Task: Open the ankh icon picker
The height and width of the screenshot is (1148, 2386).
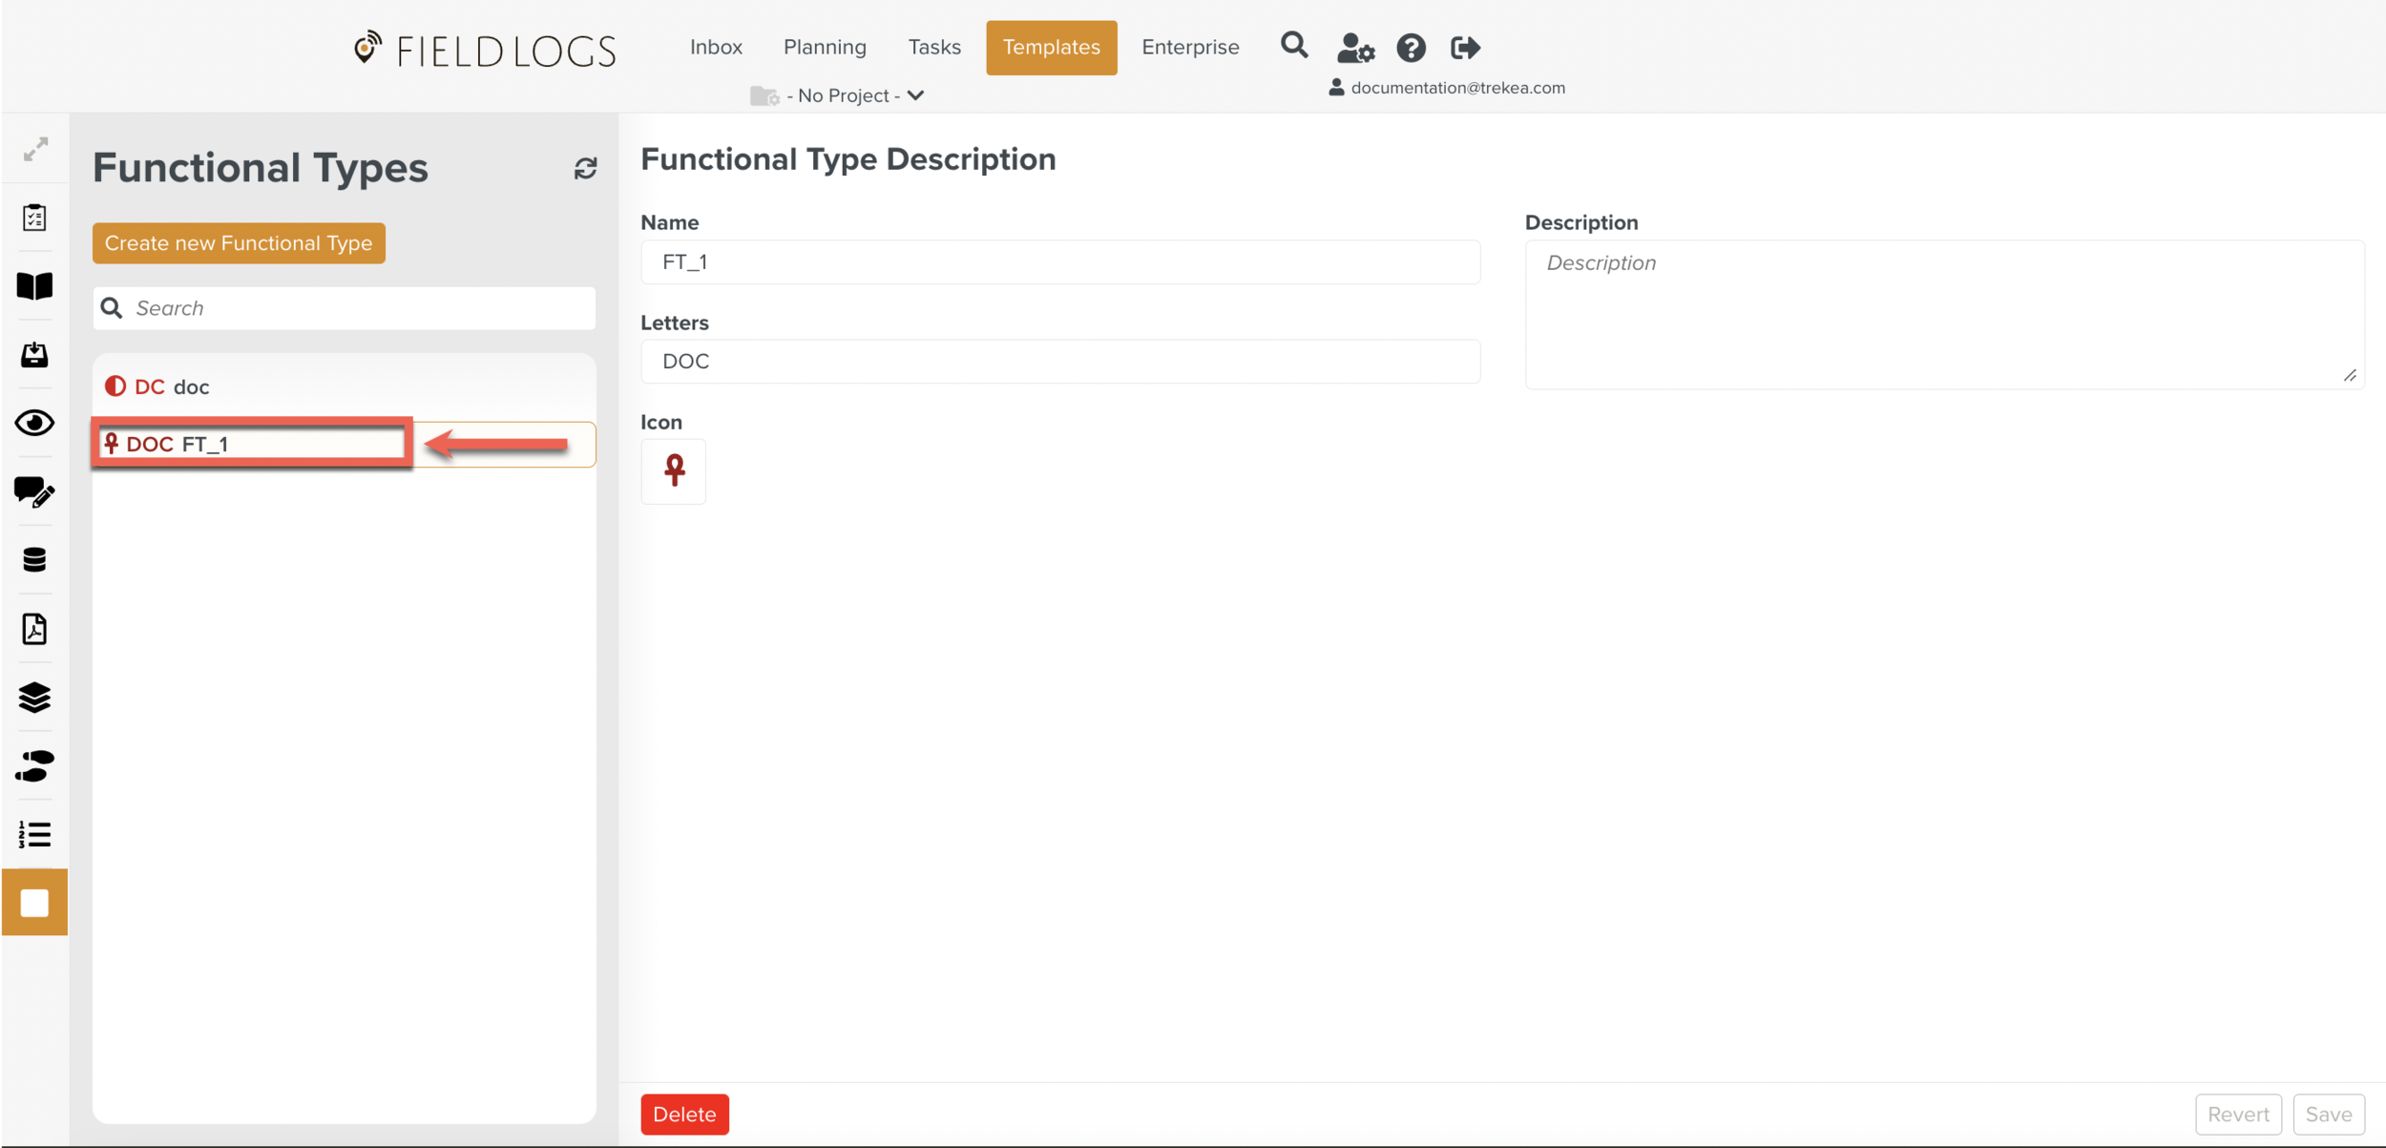Action: (674, 471)
